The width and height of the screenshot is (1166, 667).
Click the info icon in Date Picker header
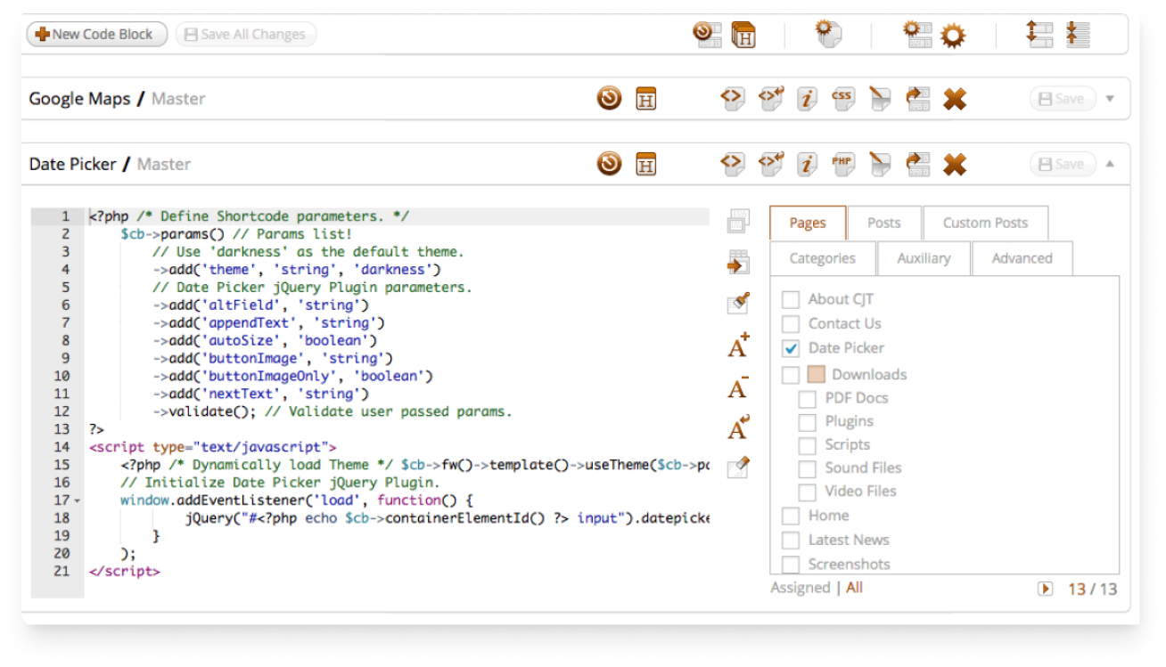pos(807,164)
